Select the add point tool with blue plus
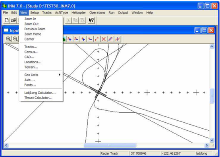This screenshot has height=157, width=220. (x=83, y=39)
